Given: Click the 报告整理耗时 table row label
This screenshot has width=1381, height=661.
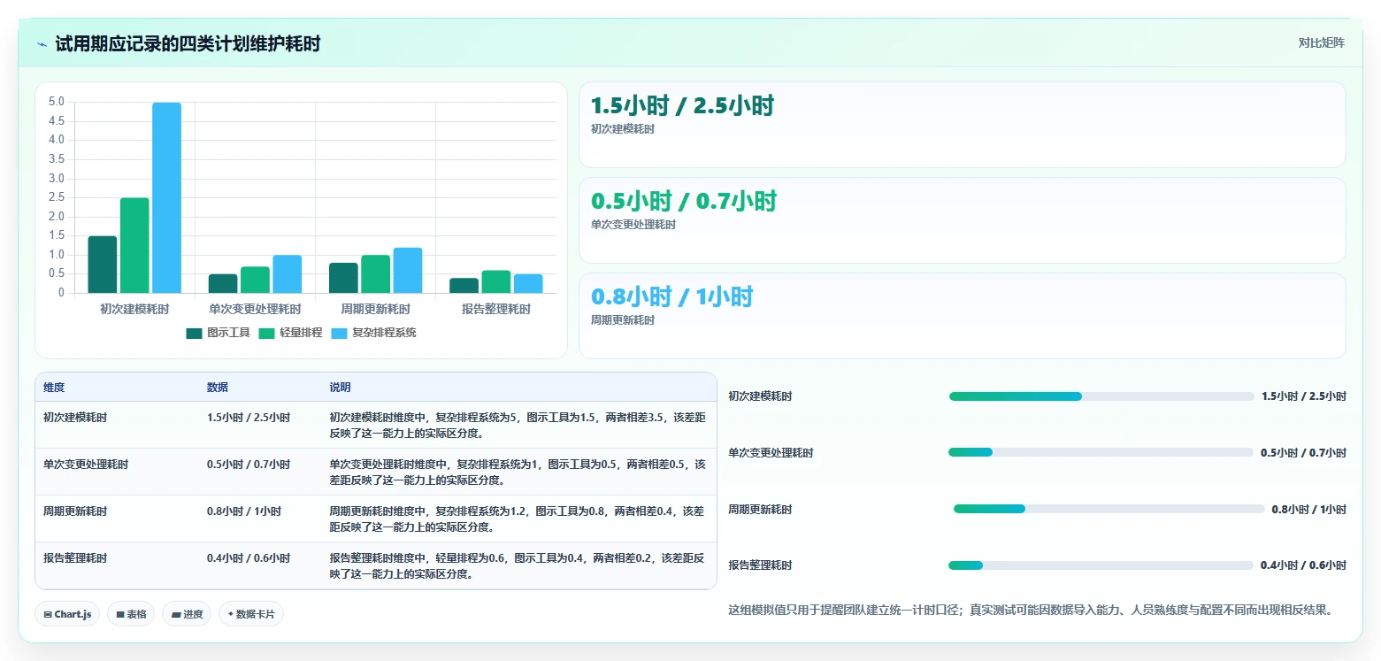Looking at the screenshot, I should point(75,557).
